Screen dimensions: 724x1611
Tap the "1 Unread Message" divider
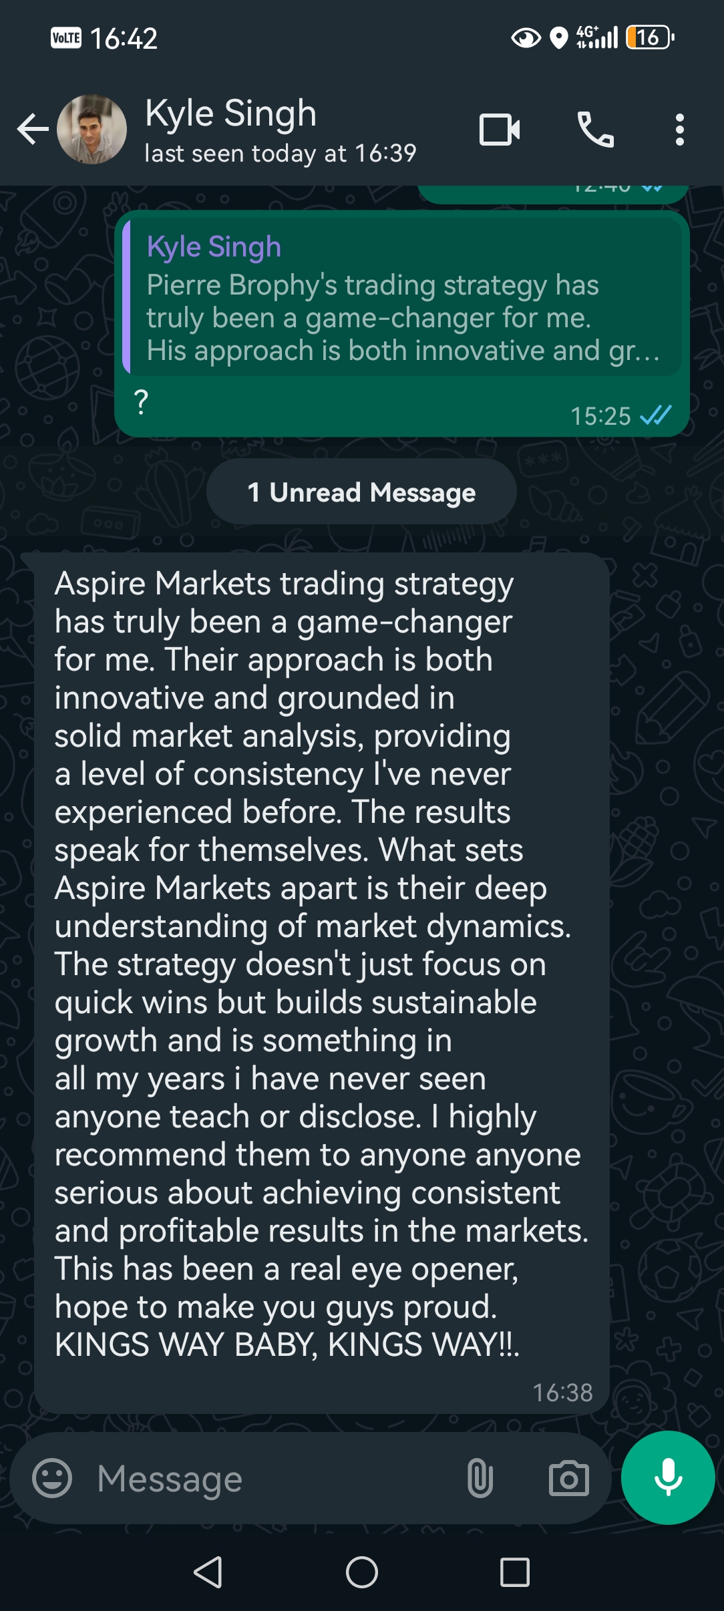(x=361, y=492)
